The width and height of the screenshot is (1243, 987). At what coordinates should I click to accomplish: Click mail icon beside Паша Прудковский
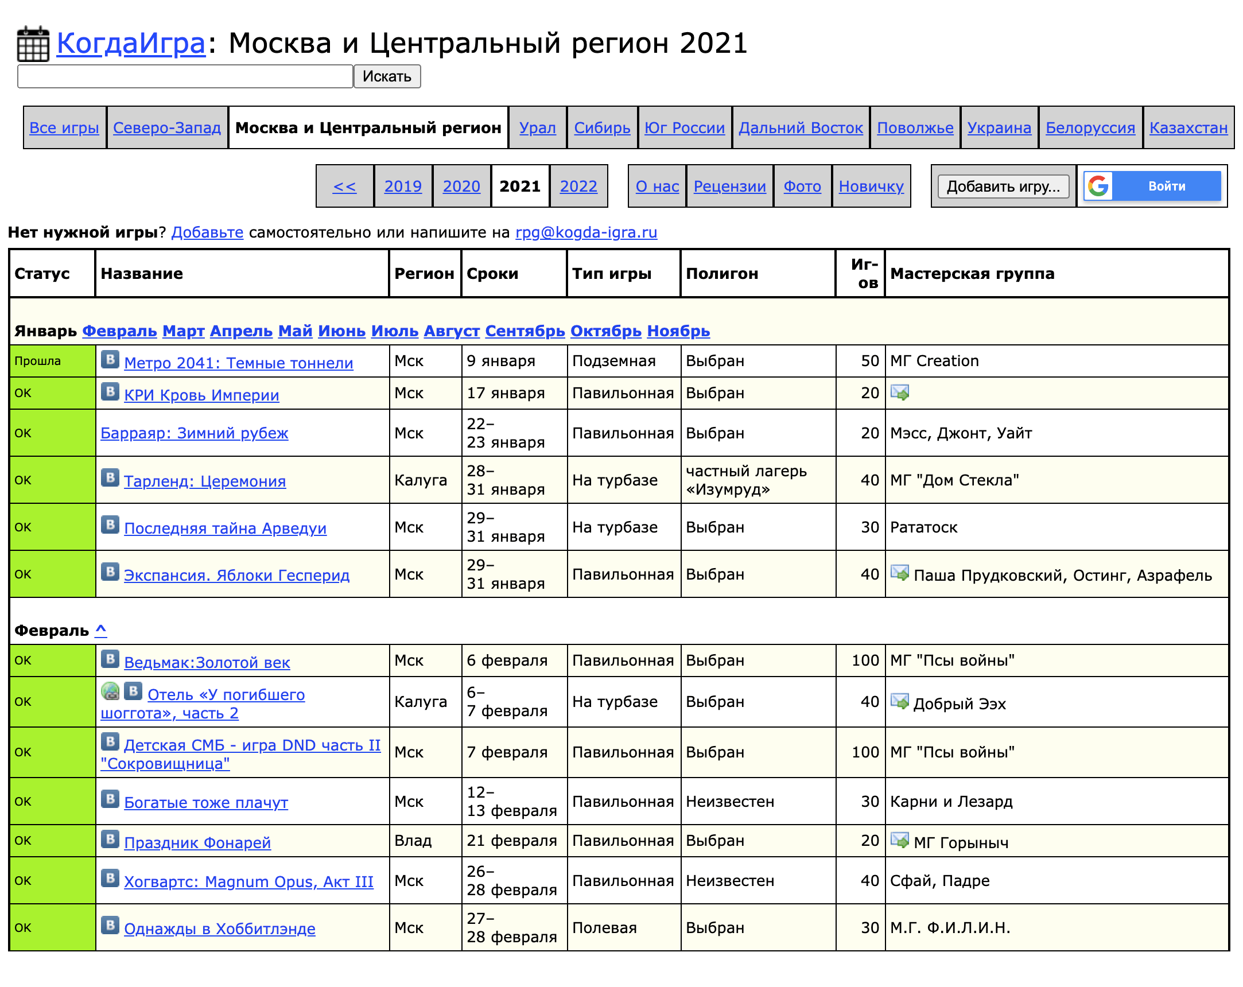click(900, 573)
